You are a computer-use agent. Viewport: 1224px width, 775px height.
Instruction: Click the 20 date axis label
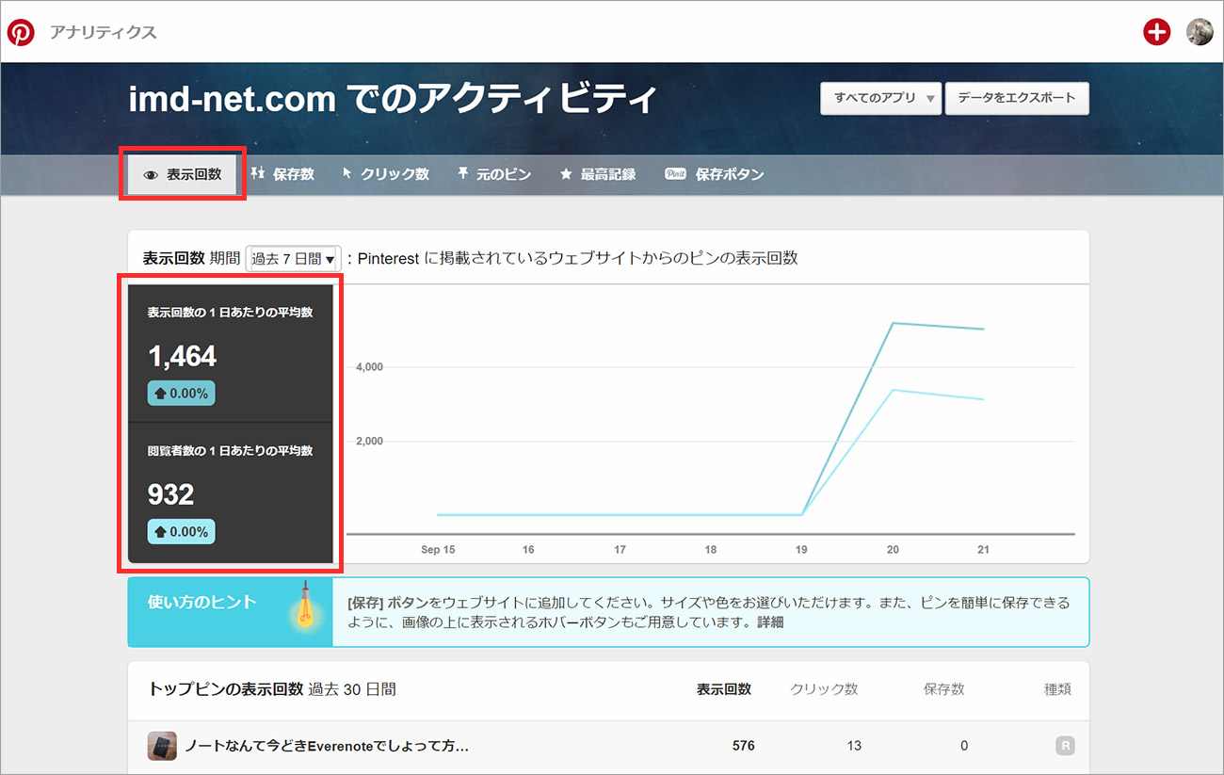click(893, 549)
